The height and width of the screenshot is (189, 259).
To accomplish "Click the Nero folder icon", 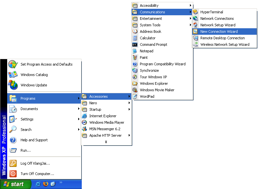I will [84, 103].
